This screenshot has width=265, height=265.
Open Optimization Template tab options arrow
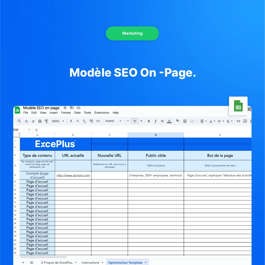pos(146,263)
